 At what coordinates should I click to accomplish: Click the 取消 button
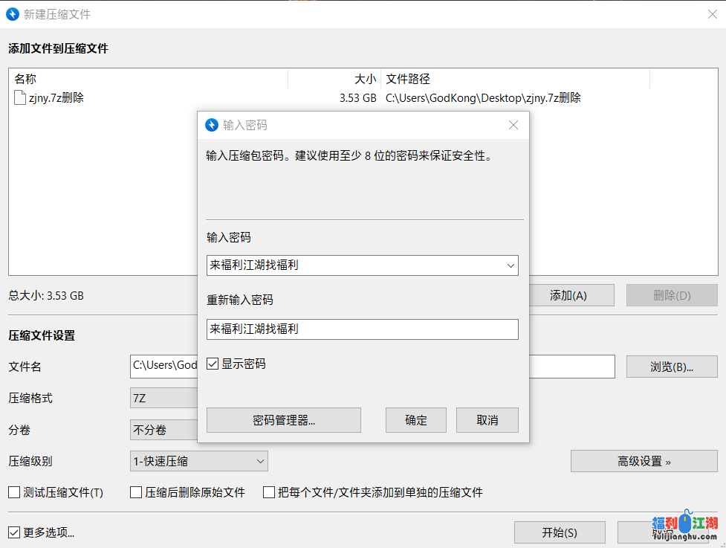coord(487,420)
